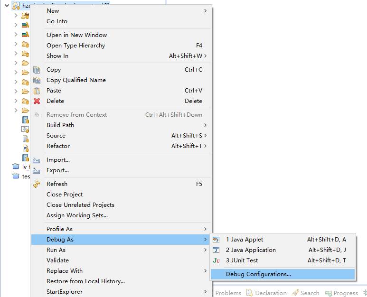Click the top project folder icon
Screen dimensions: 367x297
click(x=16, y=6)
